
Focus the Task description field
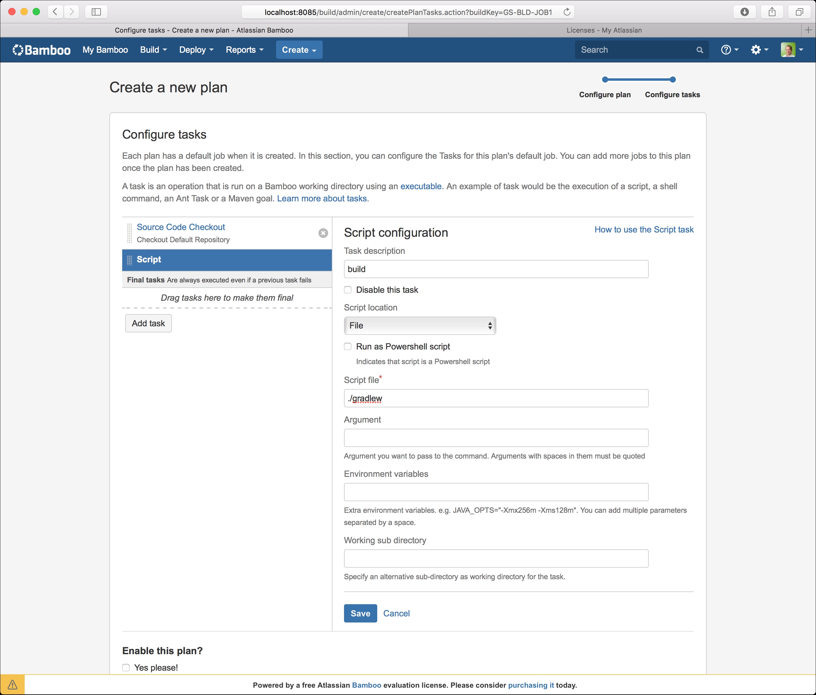(496, 269)
